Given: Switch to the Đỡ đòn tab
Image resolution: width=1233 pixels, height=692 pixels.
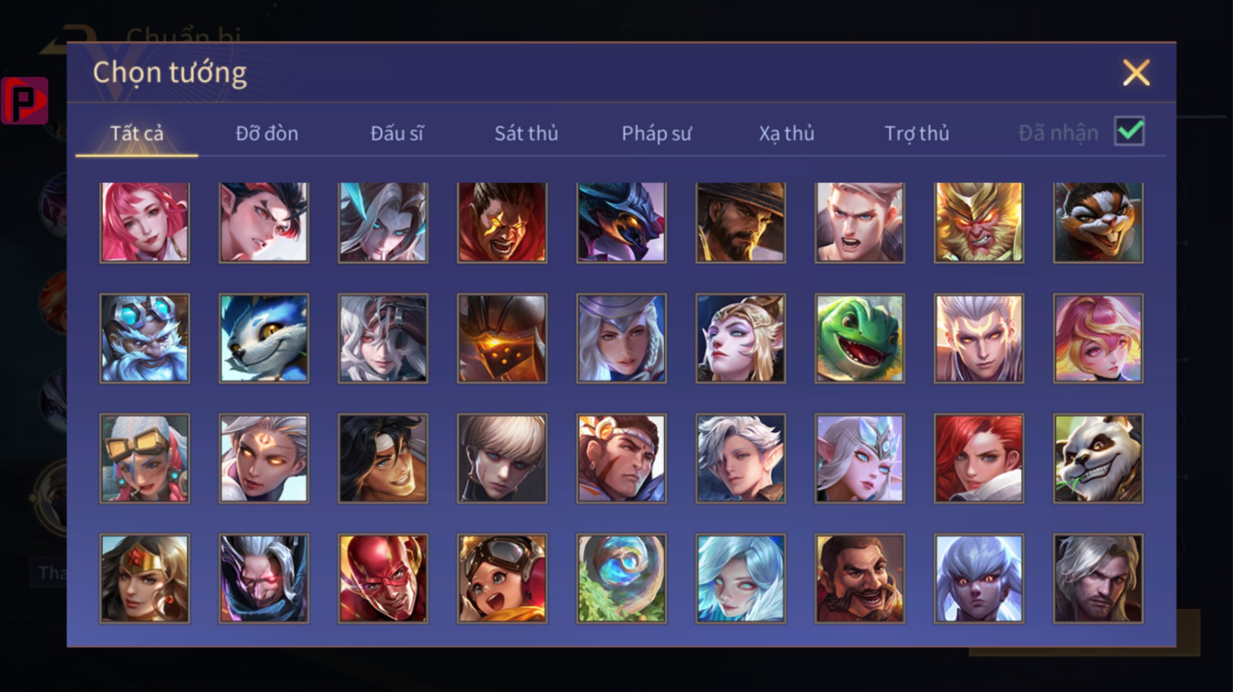Looking at the screenshot, I should (266, 133).
